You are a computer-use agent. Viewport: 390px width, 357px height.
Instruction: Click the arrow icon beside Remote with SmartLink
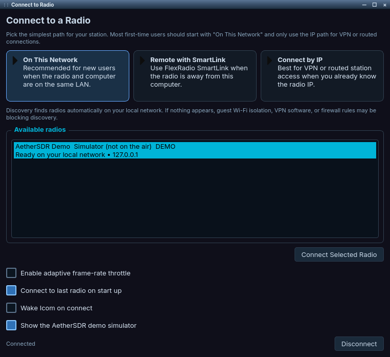(143, 60)
